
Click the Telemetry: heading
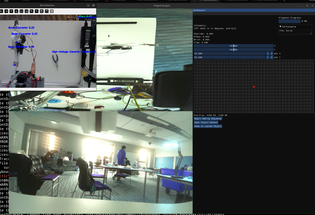(x=200, y=25)
